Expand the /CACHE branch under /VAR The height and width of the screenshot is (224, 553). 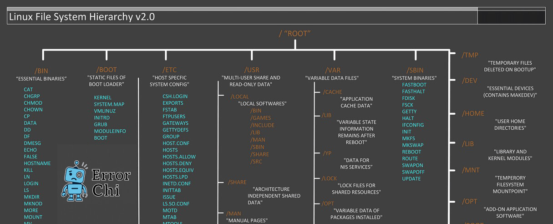332,92
